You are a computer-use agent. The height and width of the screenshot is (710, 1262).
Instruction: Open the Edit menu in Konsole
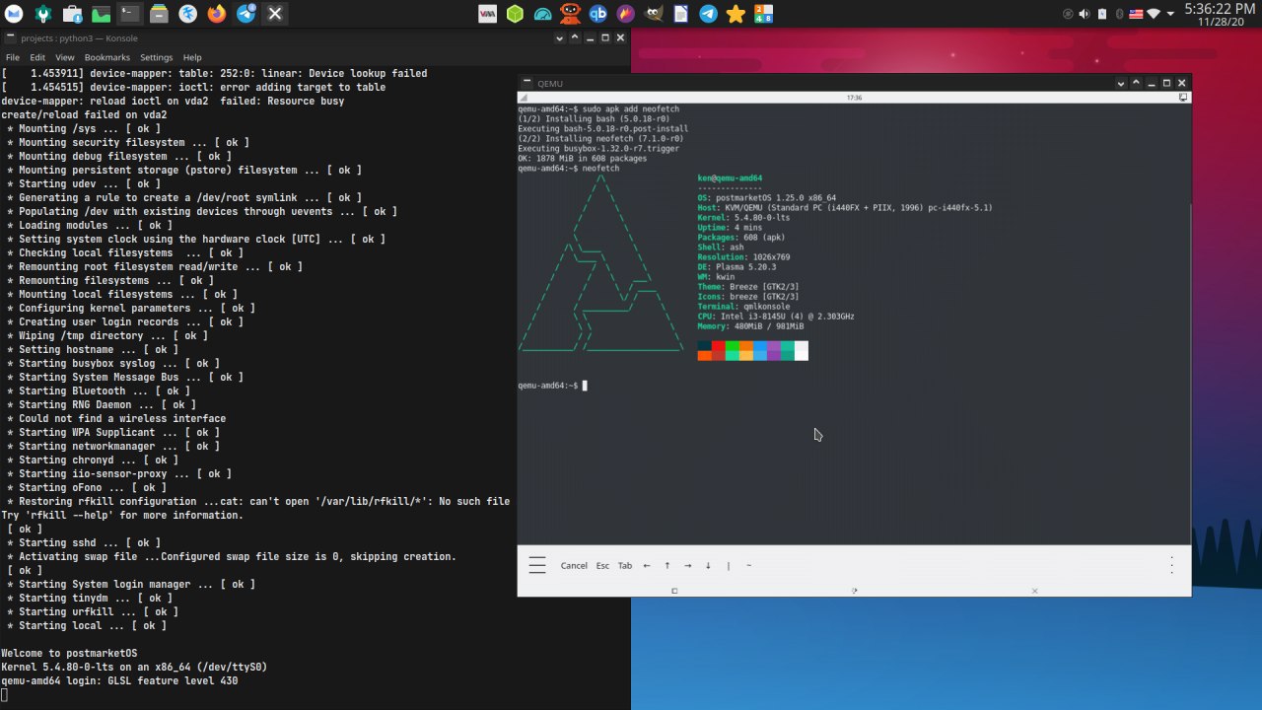pos(37,57)
